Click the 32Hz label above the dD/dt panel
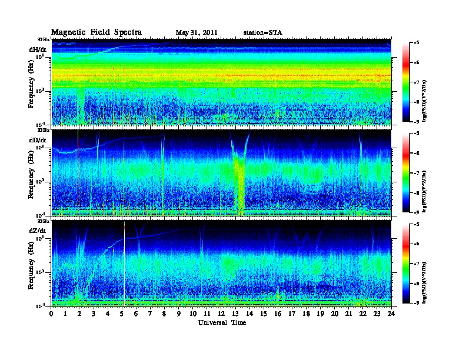The image size is (466, 360). [44, 130]
